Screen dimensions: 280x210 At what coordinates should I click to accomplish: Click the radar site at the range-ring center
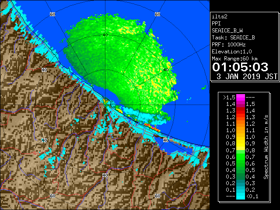pos(105,105)
